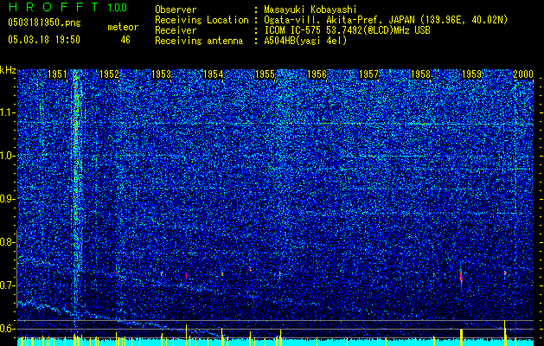
Task: Click the 1.1 frequency axis label
Action: pos(8,112)
